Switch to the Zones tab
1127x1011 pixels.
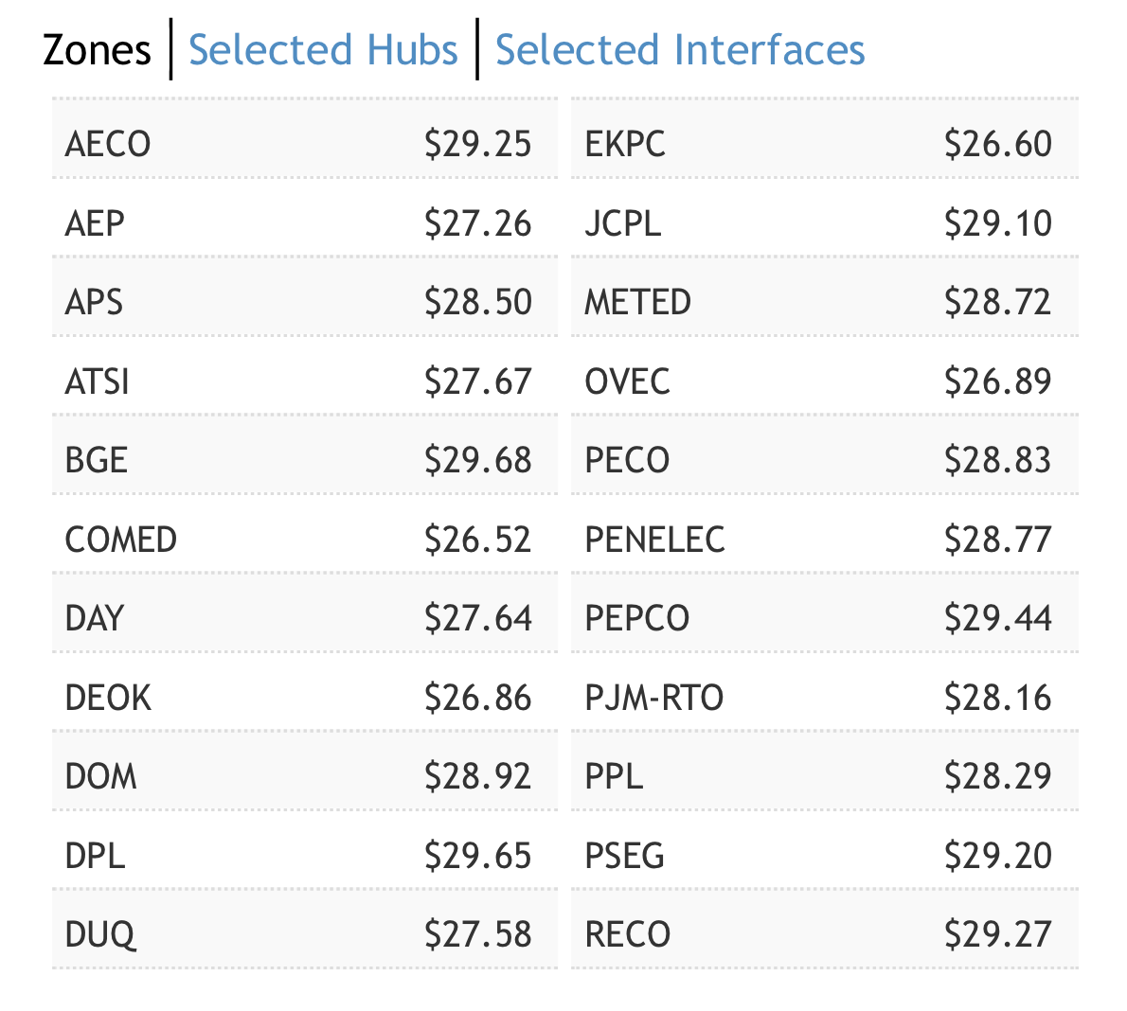click(97, 50)
